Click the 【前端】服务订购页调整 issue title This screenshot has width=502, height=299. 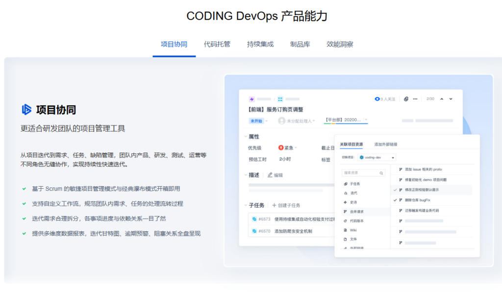click(x=276, y=109)
